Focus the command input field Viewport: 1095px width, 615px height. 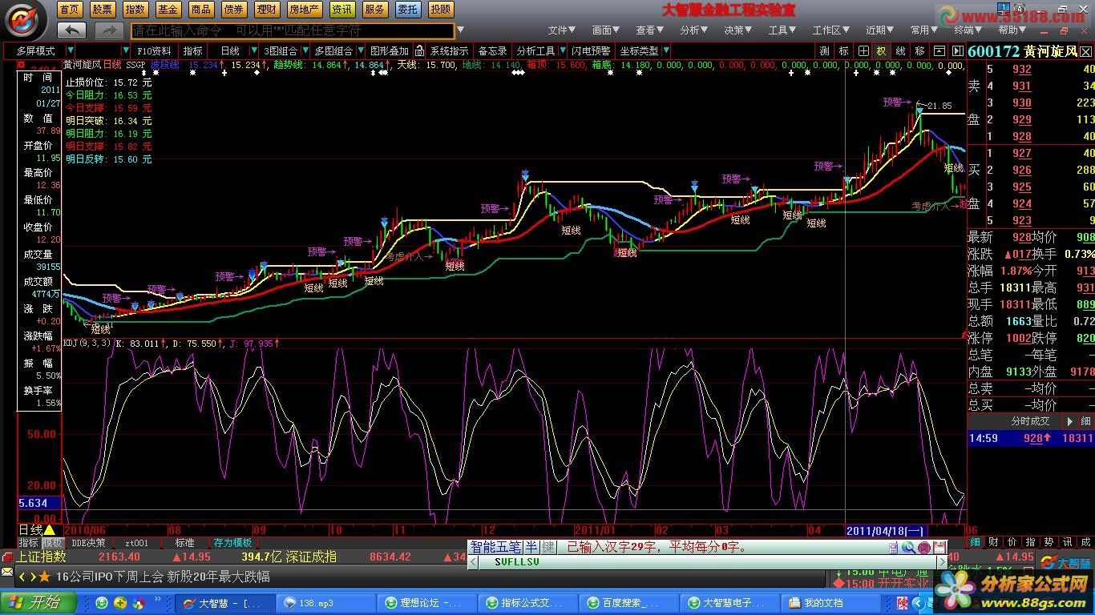292,30
